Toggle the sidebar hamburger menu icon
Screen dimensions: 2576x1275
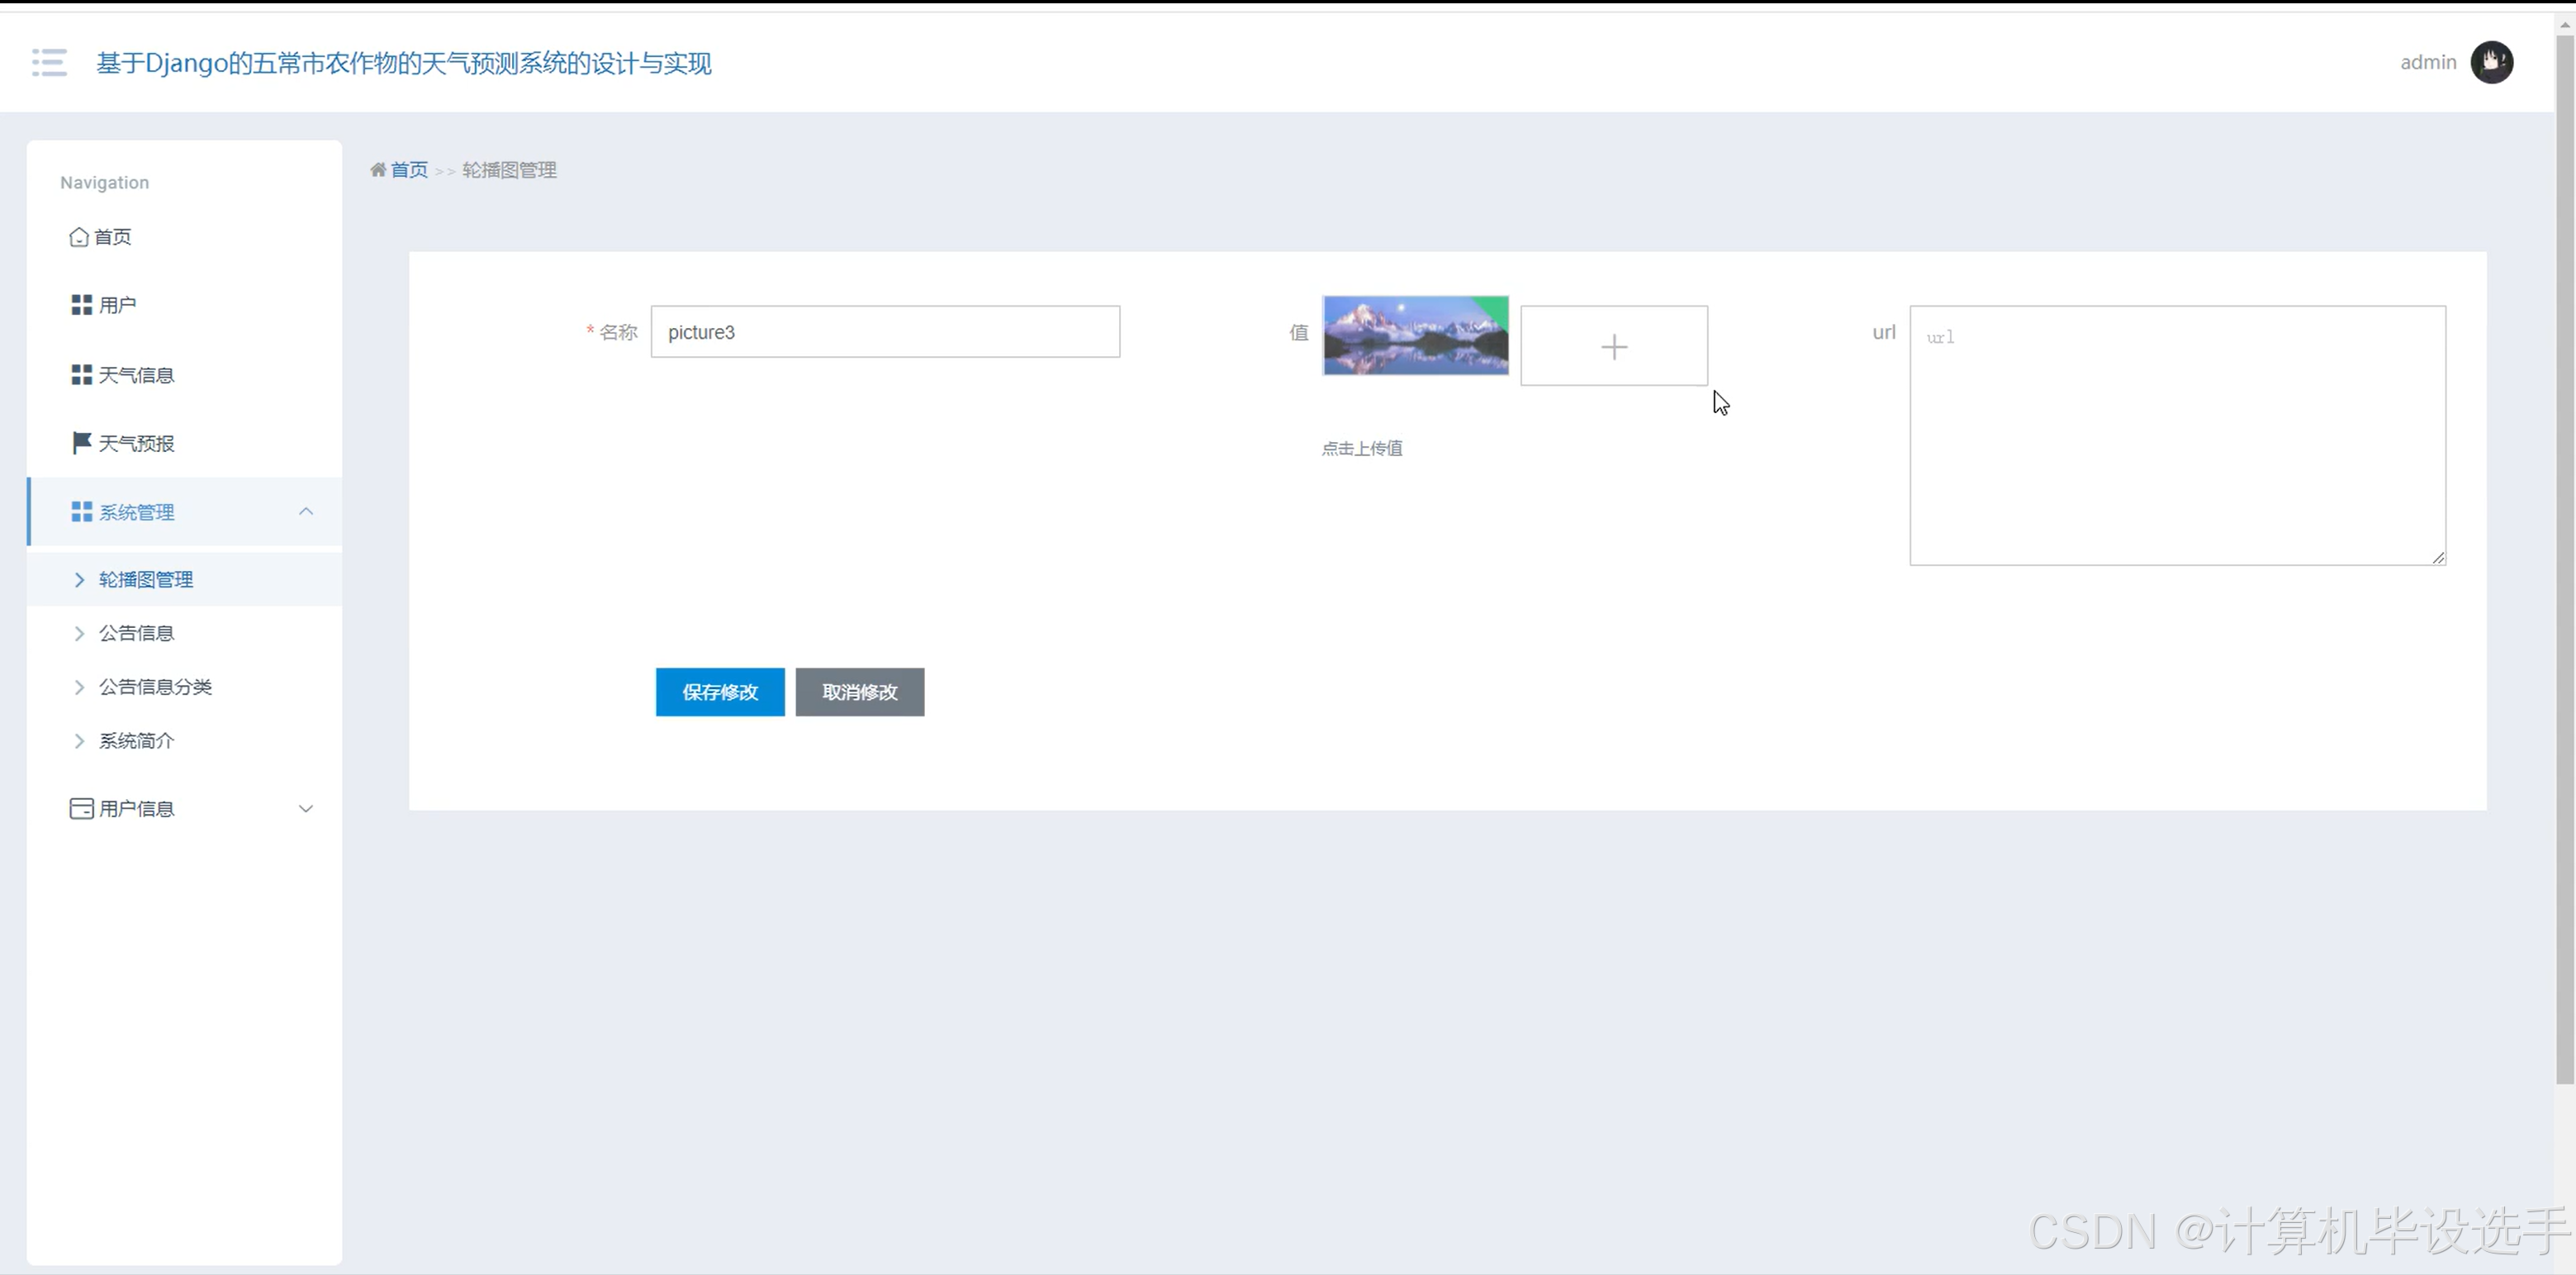pyautogui.click(x=49, y=62)
